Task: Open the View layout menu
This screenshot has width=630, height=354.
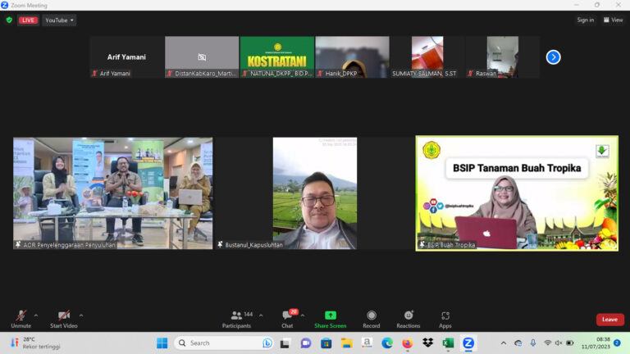Action: click(613, 20)
